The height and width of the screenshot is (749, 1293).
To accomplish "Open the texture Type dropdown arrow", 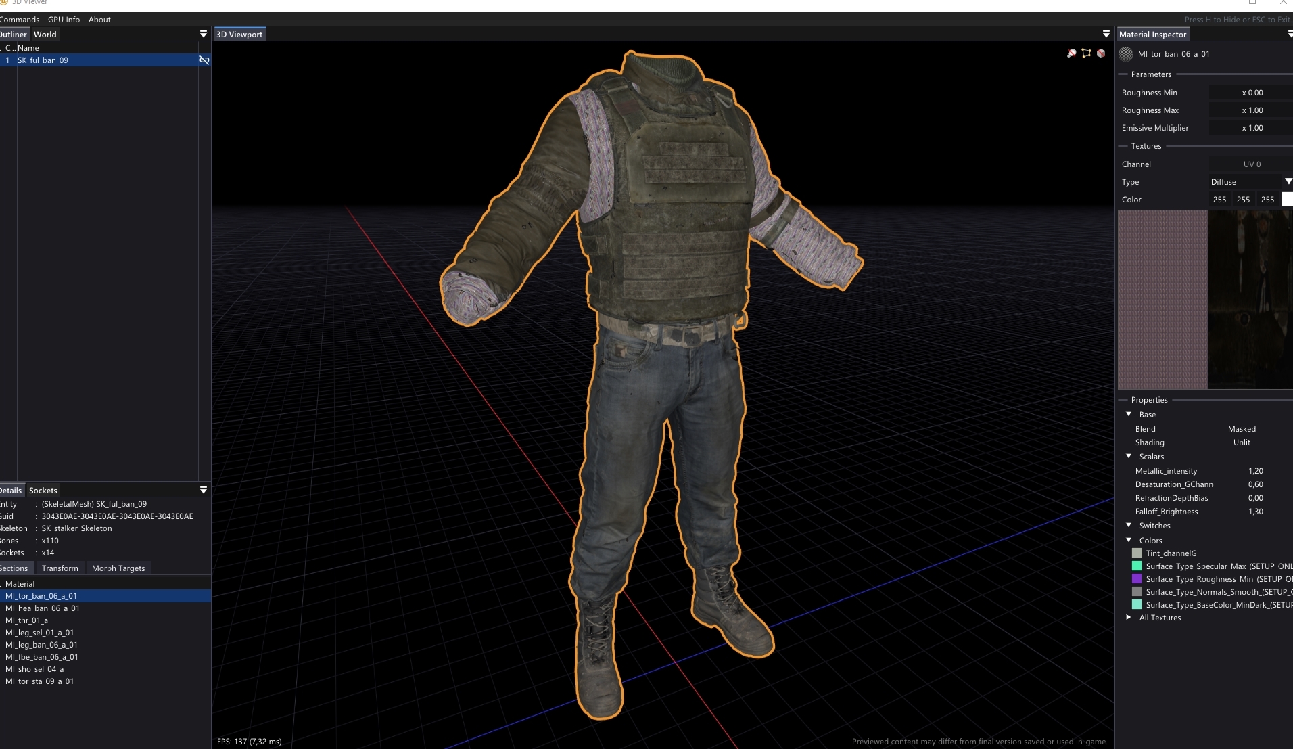I will pyautogui.click(x=1288, y=181).
